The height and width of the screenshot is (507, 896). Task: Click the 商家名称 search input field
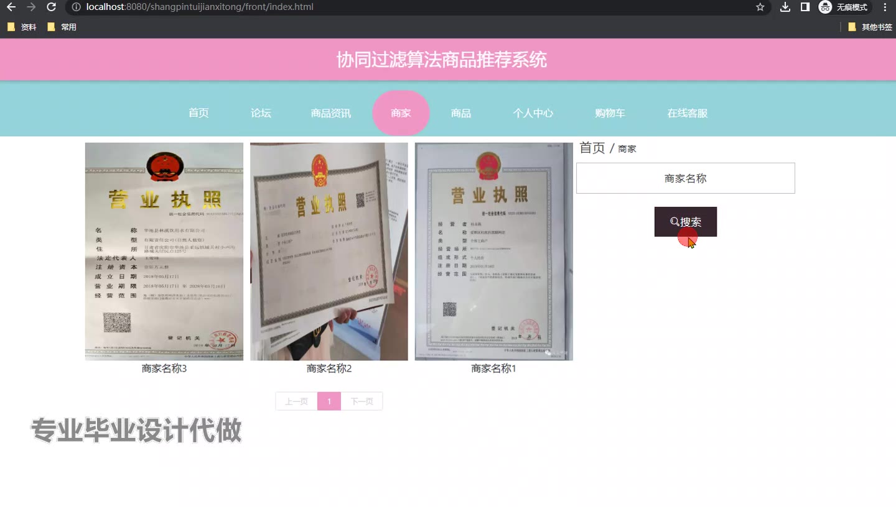pyautogui.click(x=686, y=178)
